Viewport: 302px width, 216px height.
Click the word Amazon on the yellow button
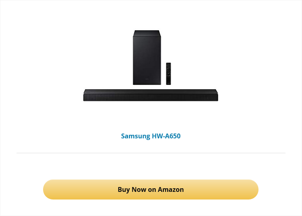click(x=171, y=189)
